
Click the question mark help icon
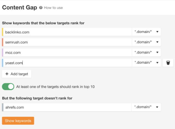coord(41,8)
